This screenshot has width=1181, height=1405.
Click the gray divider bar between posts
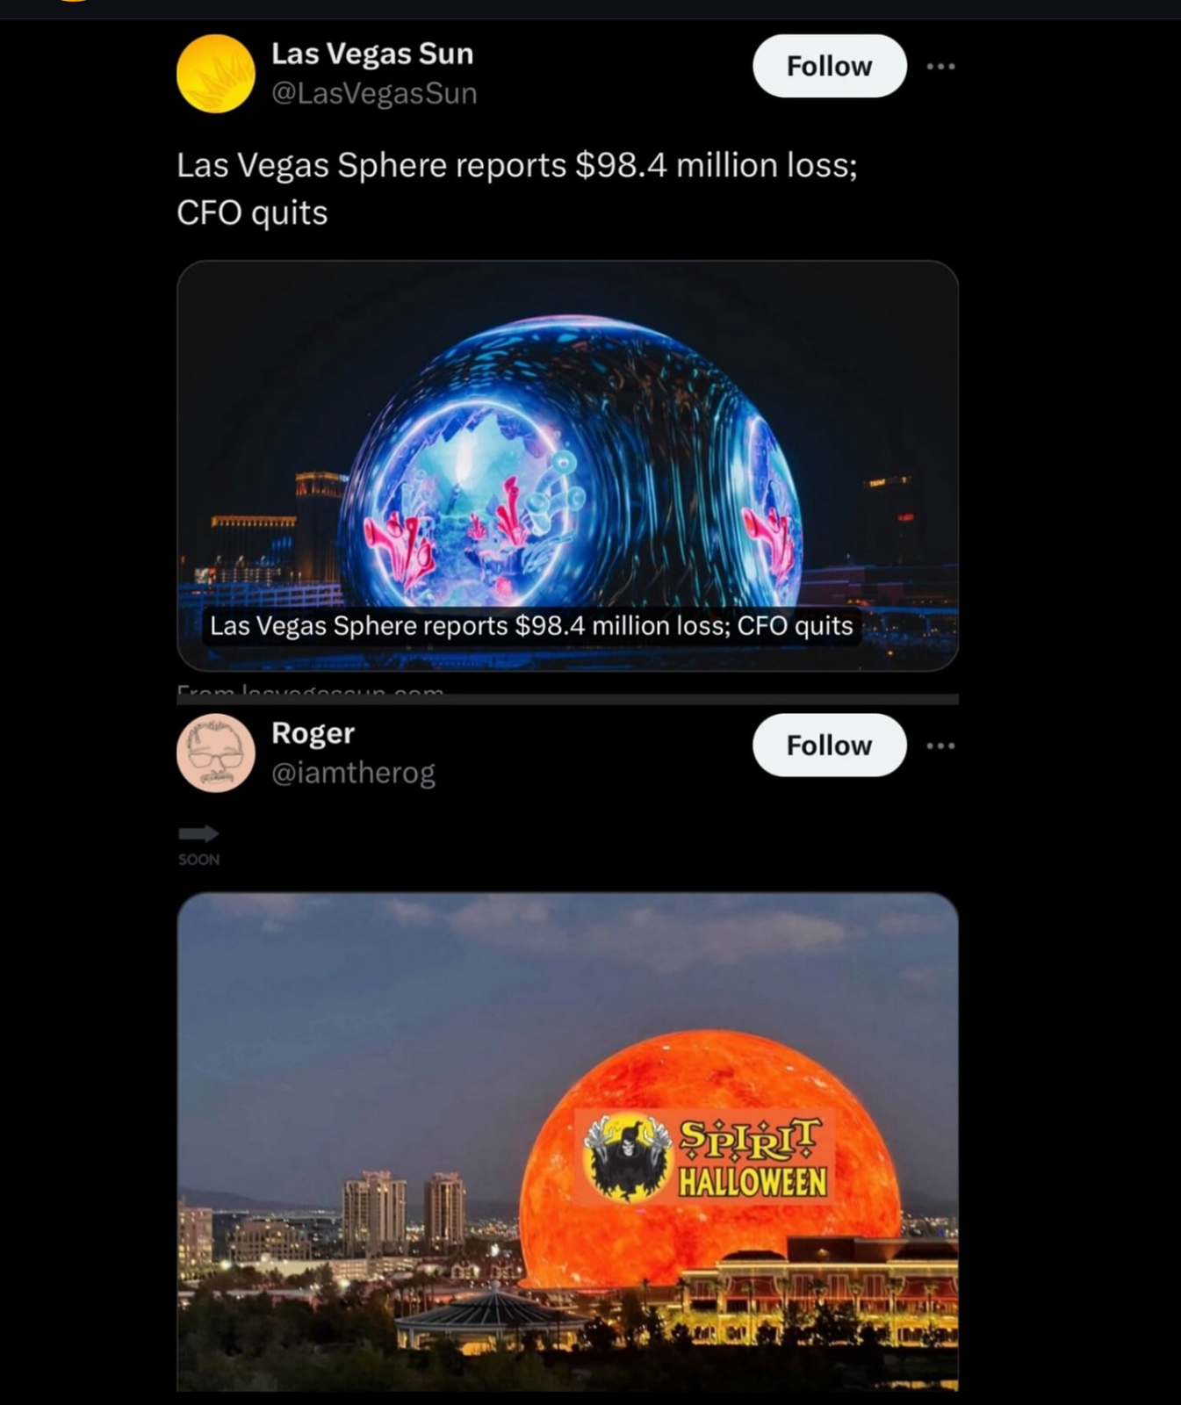tap(567, 700)
